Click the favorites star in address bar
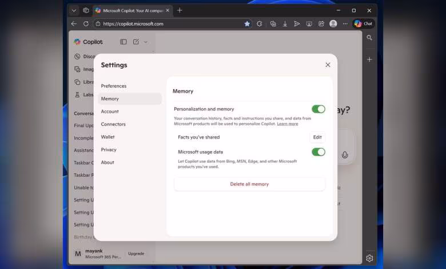The height and width of the screenshot is (269, 446). coord(247,24)
